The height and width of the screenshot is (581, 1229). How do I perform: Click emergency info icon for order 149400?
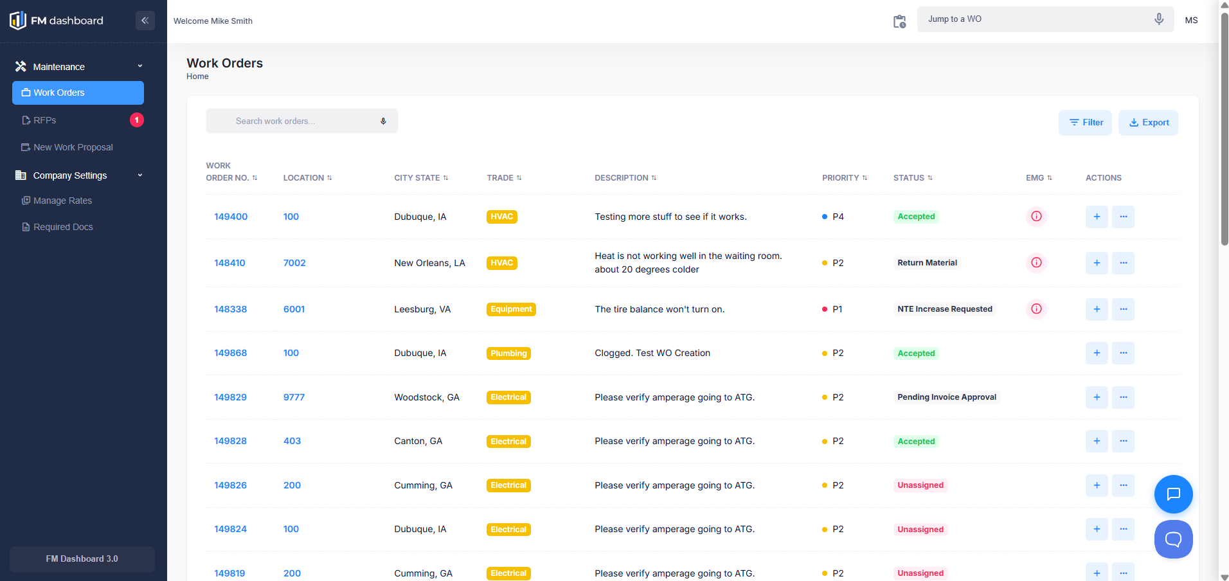(1036, 217)
